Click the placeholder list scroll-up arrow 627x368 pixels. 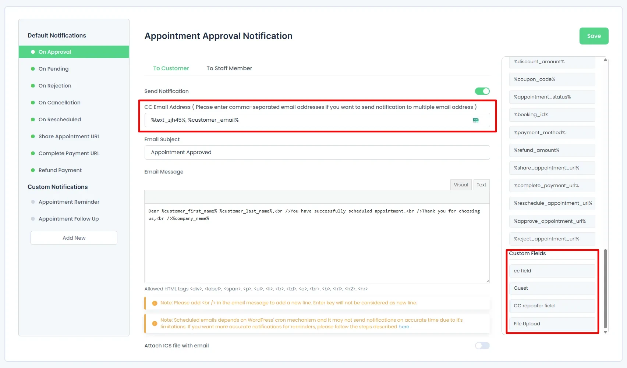pos(605,60)
